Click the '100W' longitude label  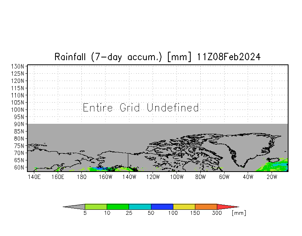pos(176,177)
